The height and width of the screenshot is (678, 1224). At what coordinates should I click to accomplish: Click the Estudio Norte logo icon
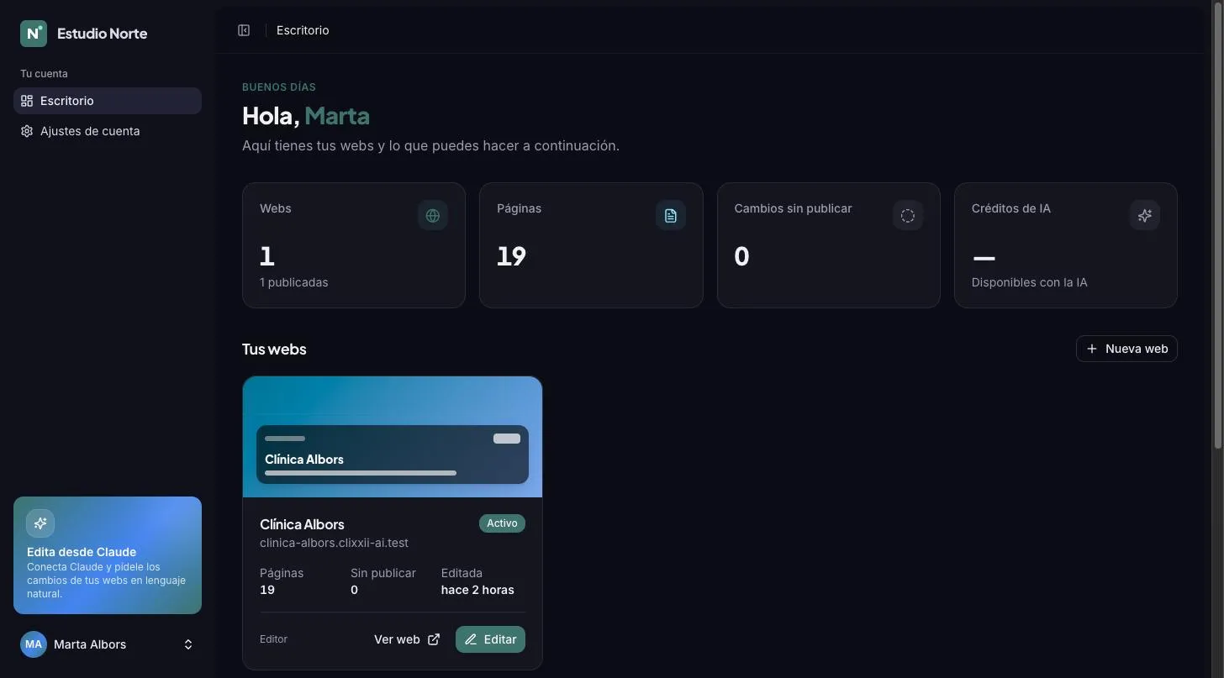click(34, 34)
